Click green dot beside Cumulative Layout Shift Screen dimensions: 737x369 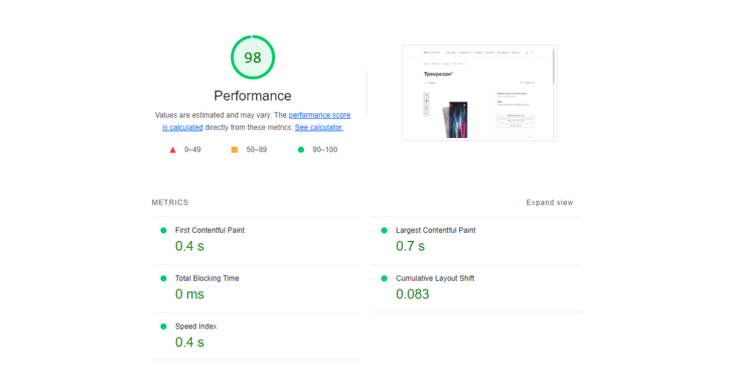click(384, 278)
